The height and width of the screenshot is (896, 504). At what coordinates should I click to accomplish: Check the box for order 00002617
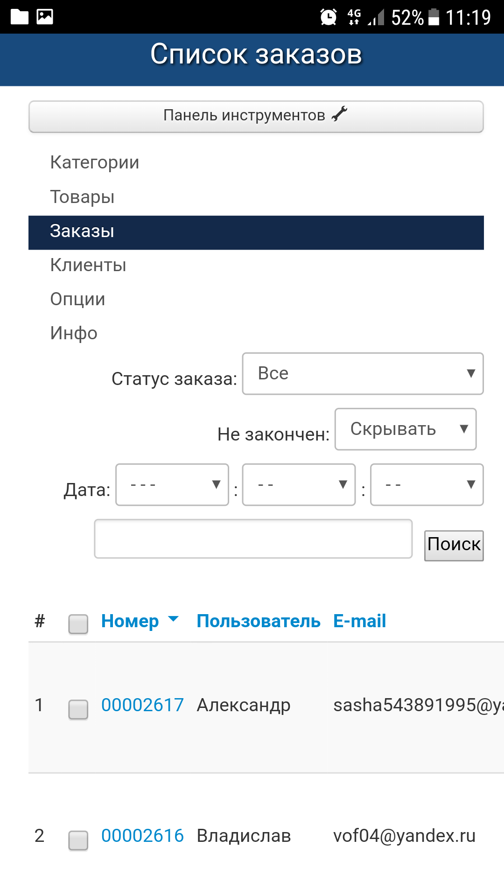[78, 709]
